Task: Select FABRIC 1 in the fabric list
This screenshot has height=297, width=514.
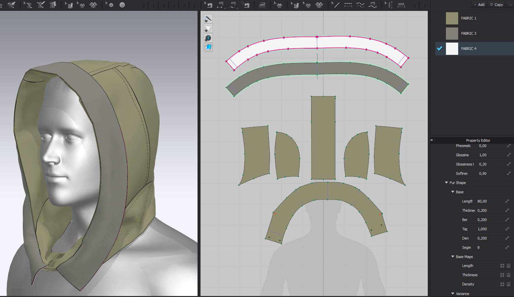Action: pyautogui.click(x=468, y=18)
